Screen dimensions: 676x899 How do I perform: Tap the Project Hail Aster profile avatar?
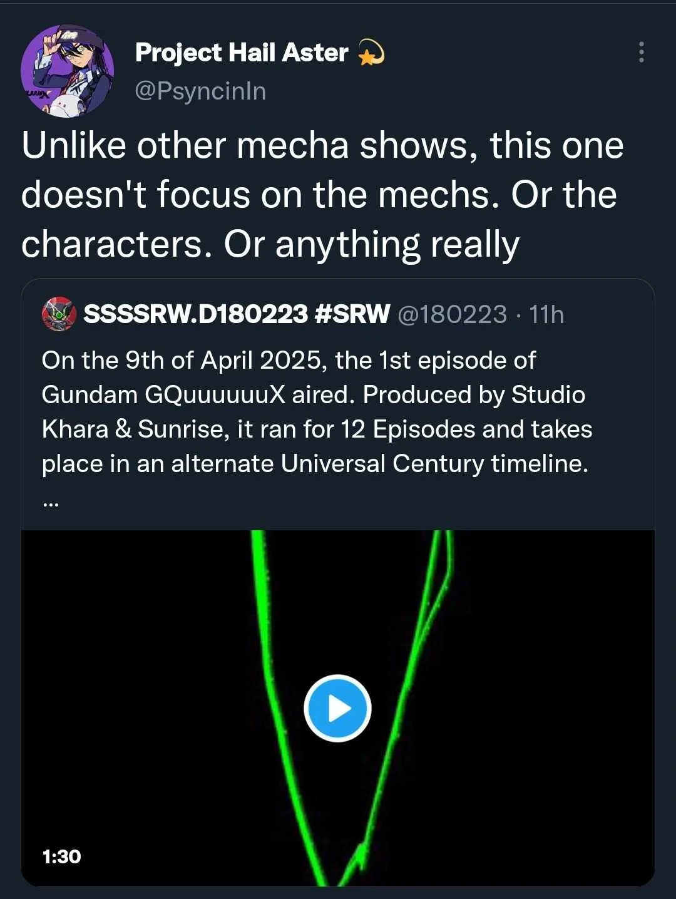(x=68, y=71)
